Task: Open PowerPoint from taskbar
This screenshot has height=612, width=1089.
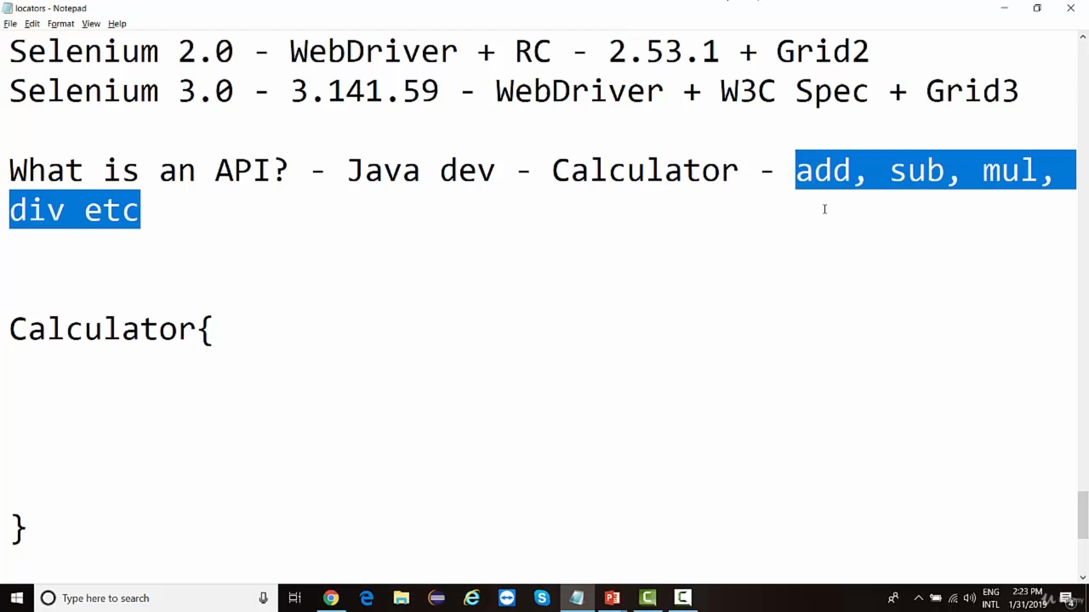Action: (613, 598)
